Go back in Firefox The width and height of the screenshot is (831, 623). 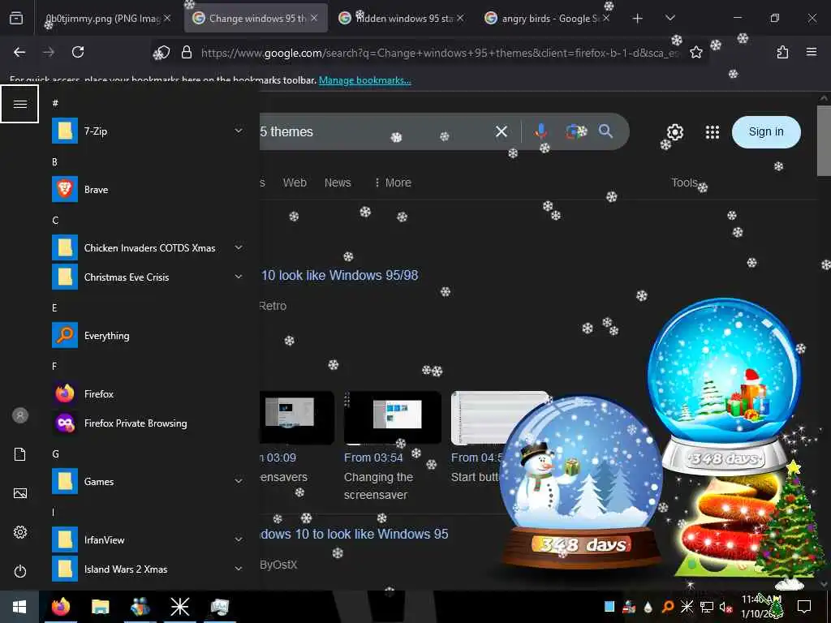[x=19, y=52]
